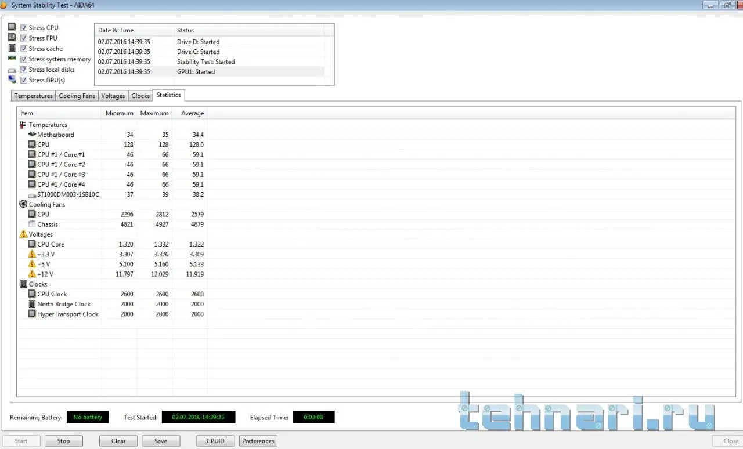This screenshot has width=743, height=449.
Task: Select the Drive C: Started log entry
Action: [209, 52]
